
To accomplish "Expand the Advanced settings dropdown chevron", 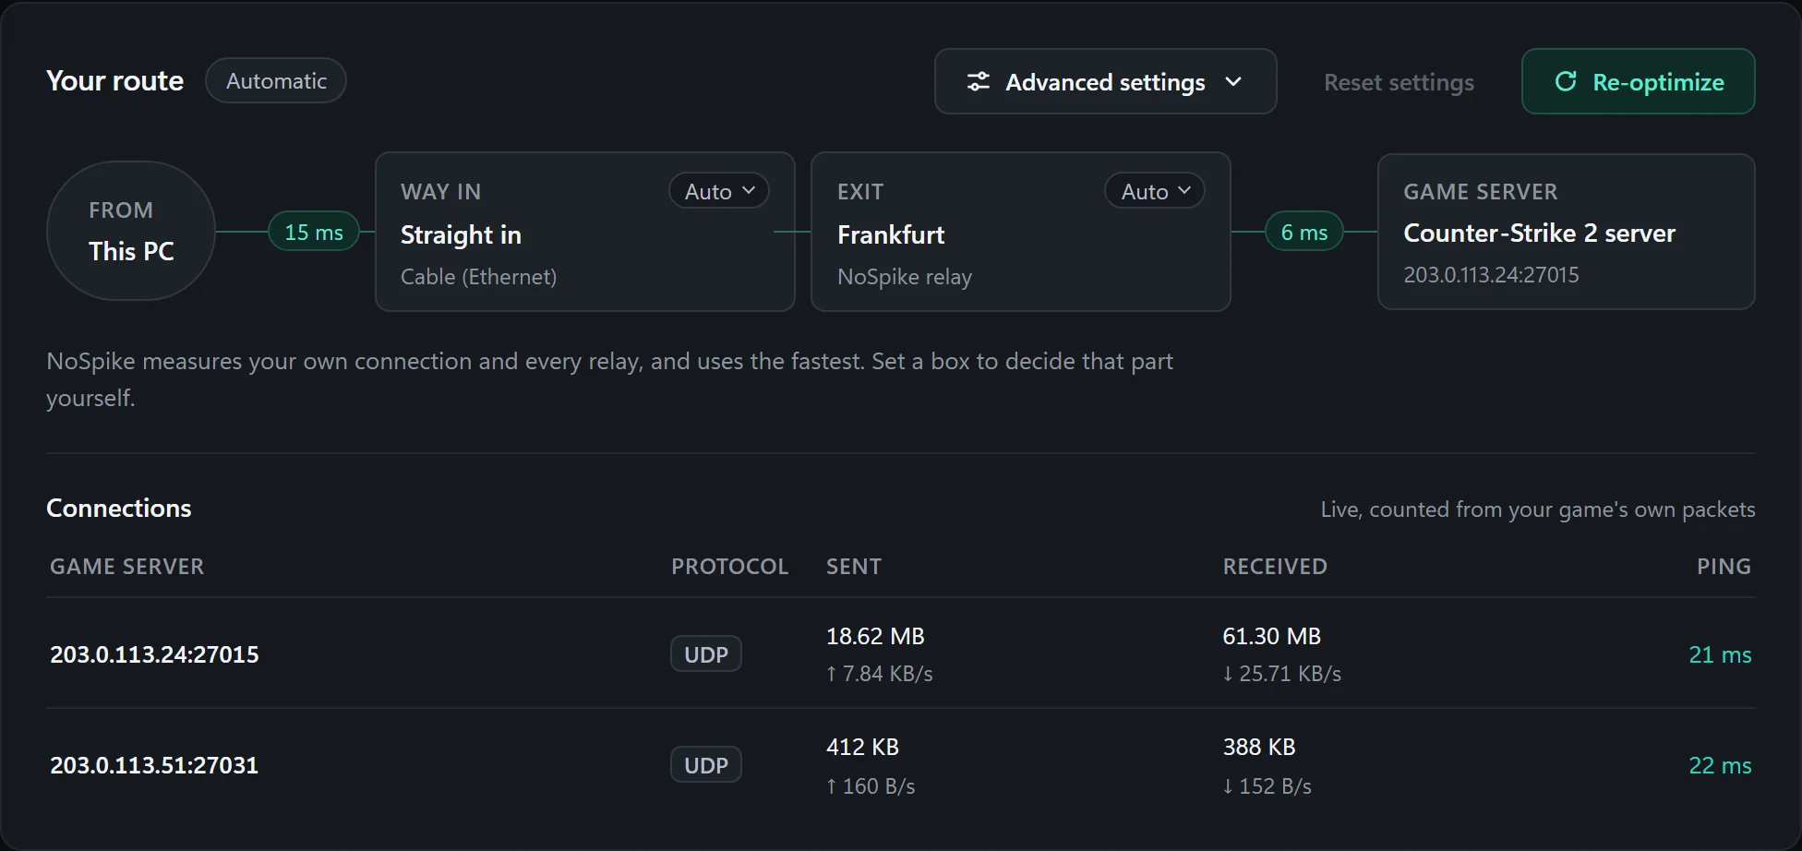I will click(x=1233, y=82).
